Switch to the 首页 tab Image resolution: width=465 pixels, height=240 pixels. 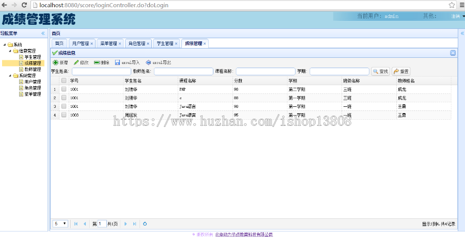(59, 43)
